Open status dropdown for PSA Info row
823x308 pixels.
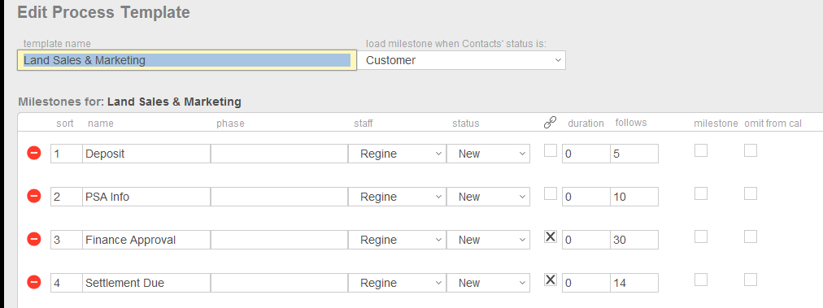point(488,197)
